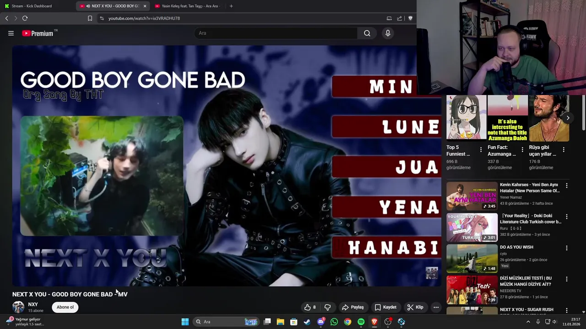Bookmark this page with the bookmark icon
Image resolution: width=586 pixels, height=329 pixels.
[90, 18]
